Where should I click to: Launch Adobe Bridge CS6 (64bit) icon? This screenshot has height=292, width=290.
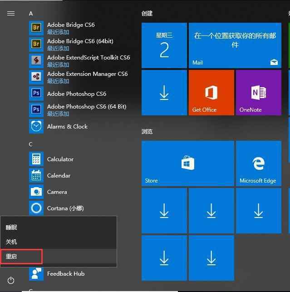[36, 44]
